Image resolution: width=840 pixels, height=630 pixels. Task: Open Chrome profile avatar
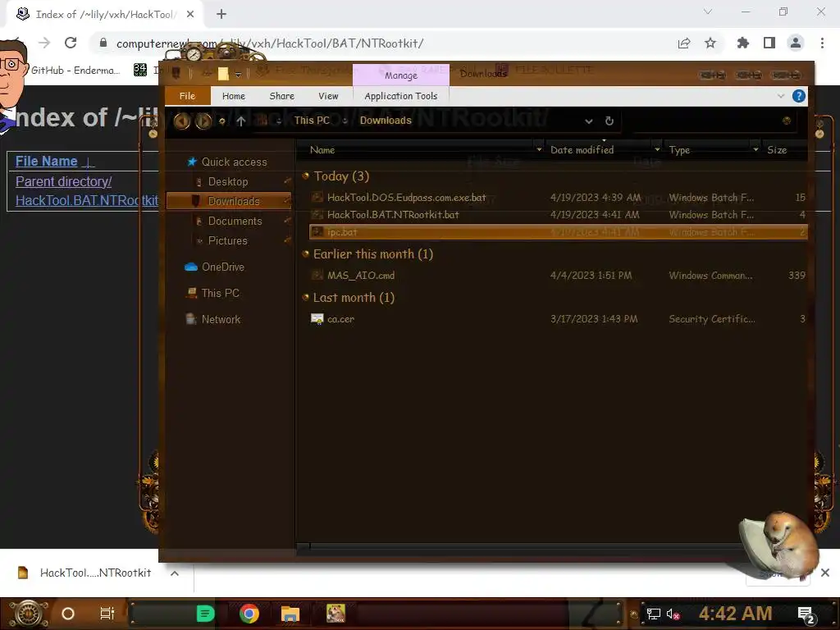pyautogui.click(x=796, y=43)
